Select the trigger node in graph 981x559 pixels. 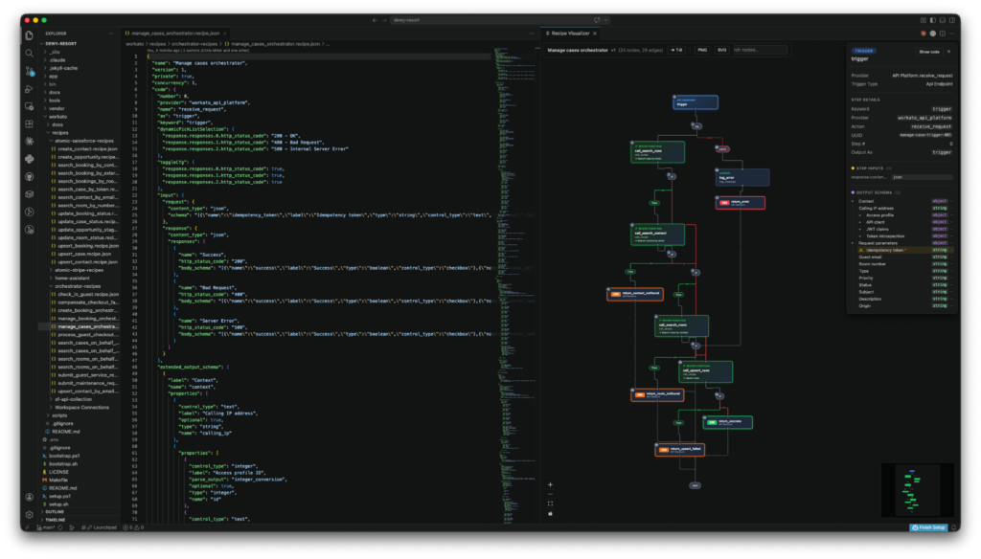(696, 101)
